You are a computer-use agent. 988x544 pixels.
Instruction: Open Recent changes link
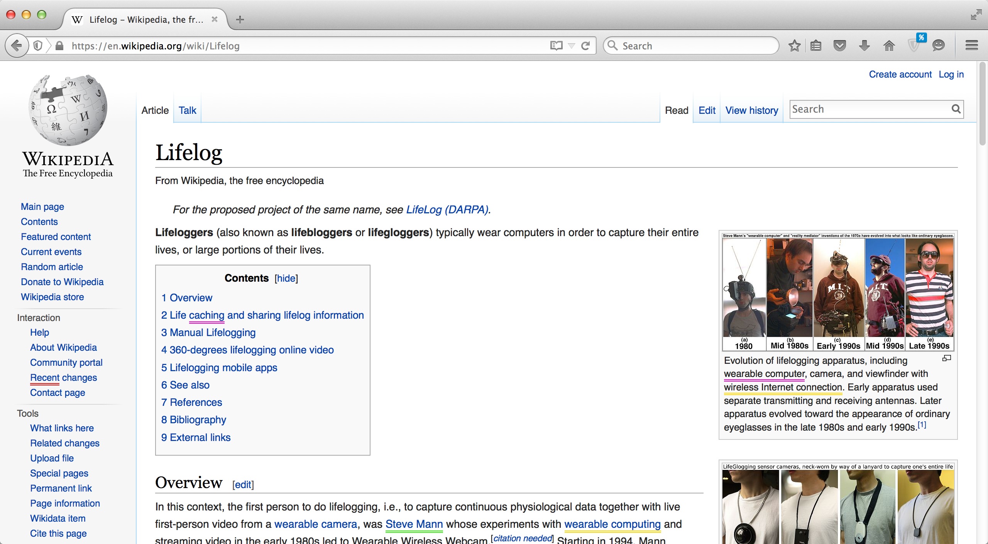click(x=64, y=378)
